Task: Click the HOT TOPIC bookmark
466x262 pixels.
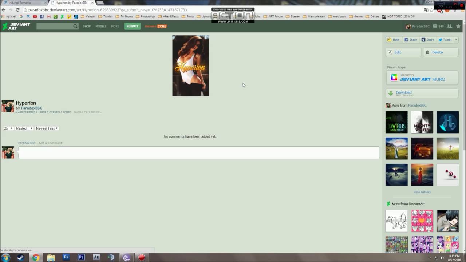Action: [x=399, y=16]
